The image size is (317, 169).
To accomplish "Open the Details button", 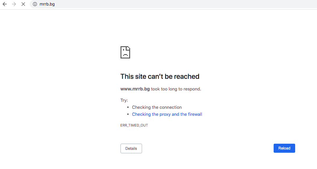I will click(131, 148).
